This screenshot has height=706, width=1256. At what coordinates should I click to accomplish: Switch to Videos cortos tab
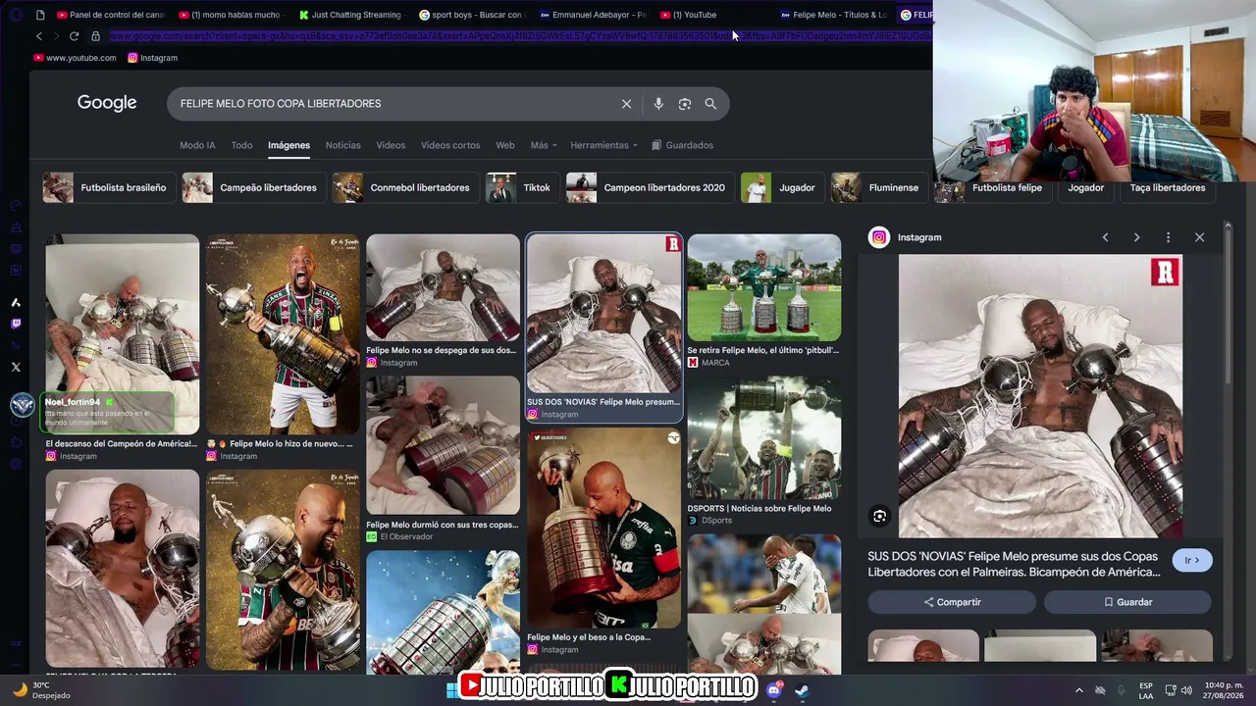pos(450,145)
